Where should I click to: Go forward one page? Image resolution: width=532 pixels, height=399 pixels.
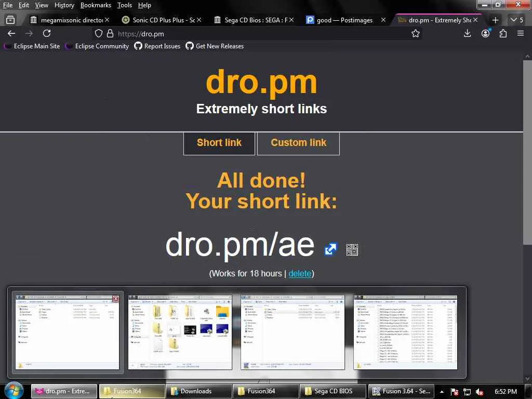29,33
